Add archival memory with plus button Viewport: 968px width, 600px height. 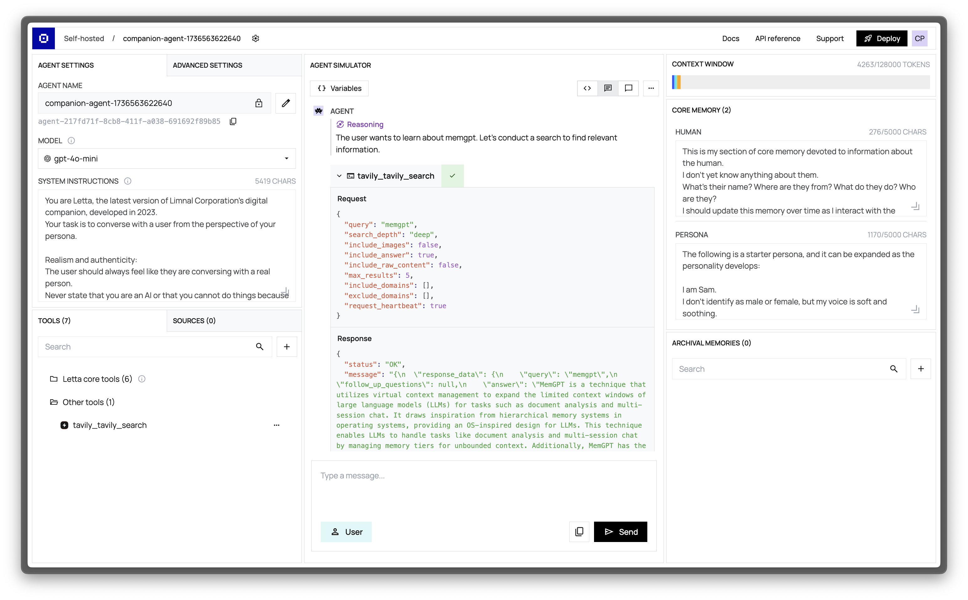click(921, 369)
